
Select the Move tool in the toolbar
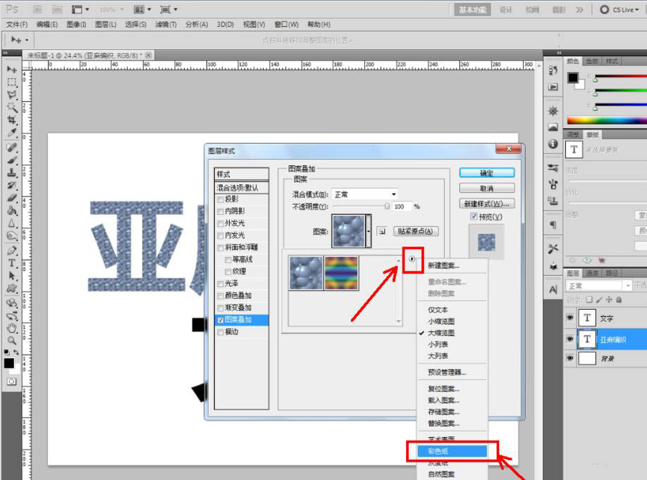tap(9, 69)
